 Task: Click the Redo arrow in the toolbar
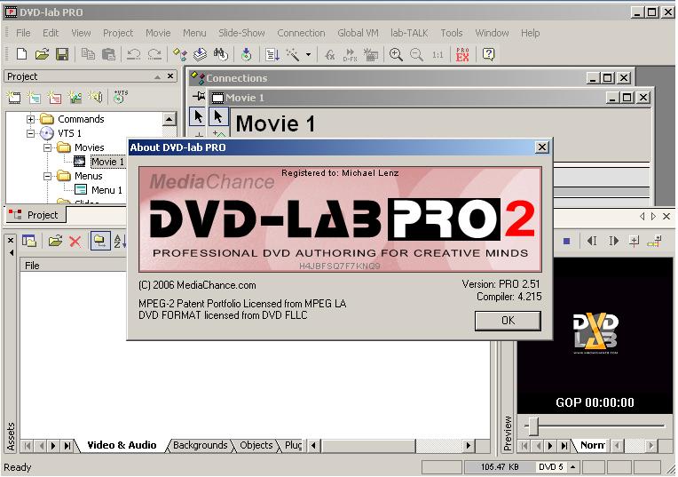(154, 54)
